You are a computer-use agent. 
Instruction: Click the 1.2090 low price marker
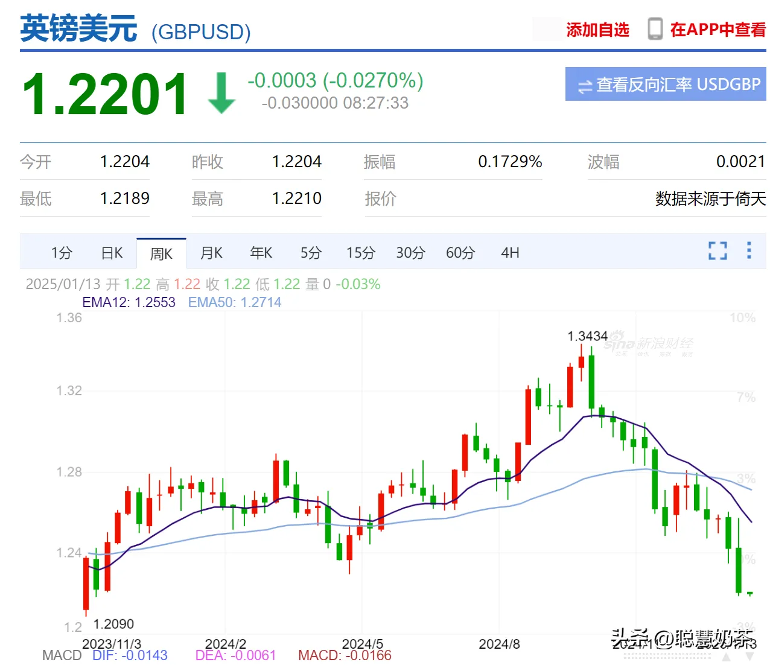(114, 624)
